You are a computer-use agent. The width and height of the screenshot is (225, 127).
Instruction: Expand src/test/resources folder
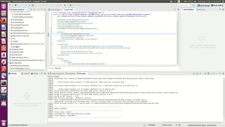coord(9,30)
